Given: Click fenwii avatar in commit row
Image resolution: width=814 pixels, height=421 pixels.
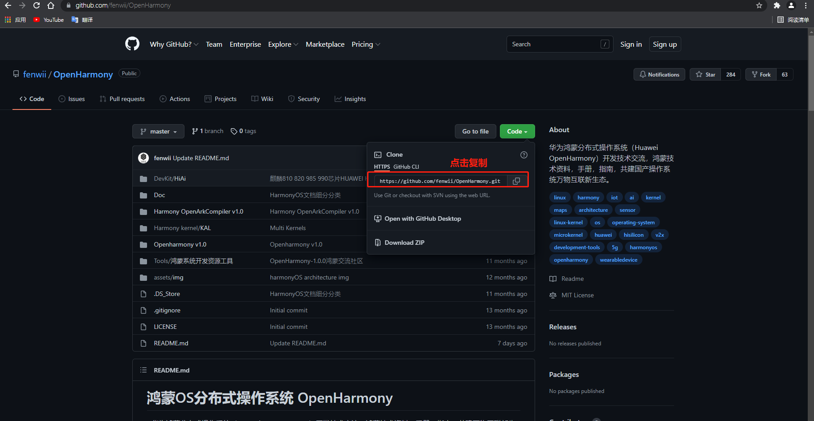Looking at the screenshot, I should (x=143, y=158).
